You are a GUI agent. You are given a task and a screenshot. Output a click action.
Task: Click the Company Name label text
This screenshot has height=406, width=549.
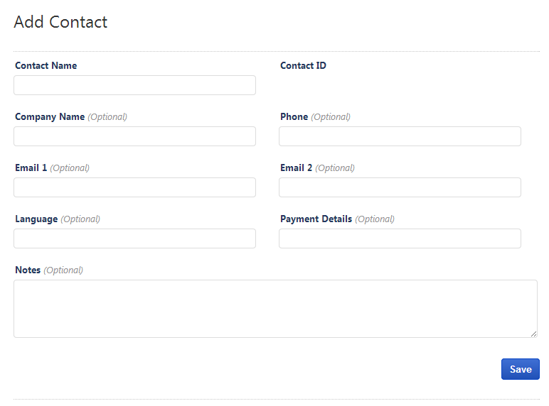(x=50, y=116)
